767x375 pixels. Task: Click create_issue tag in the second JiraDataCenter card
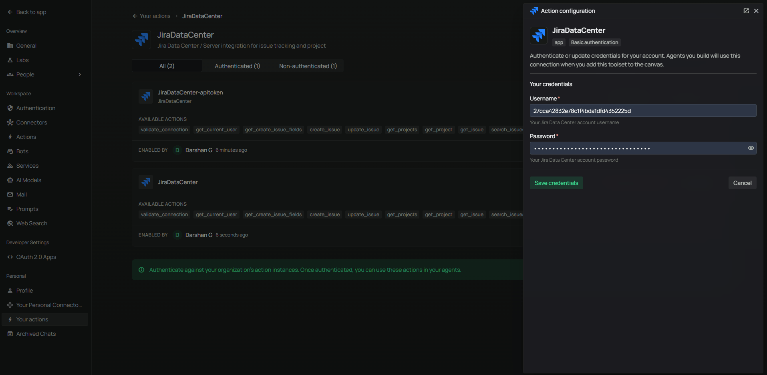click(325, 215)
